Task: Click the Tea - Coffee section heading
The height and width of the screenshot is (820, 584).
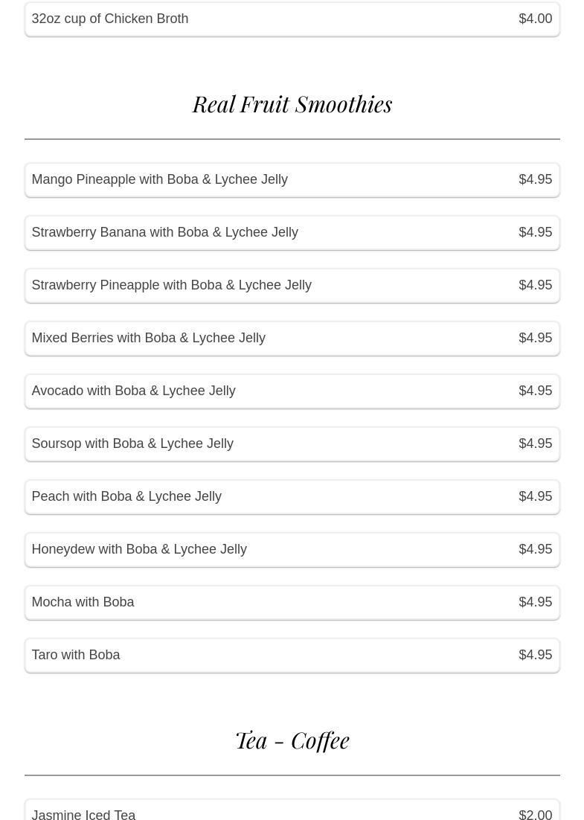Action: [292, 740]
